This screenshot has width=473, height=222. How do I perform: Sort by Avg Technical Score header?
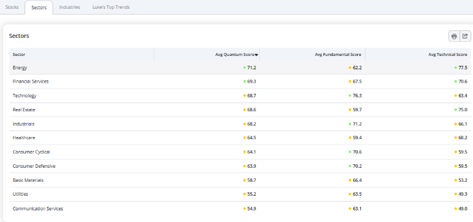click(x=448, y=54)
